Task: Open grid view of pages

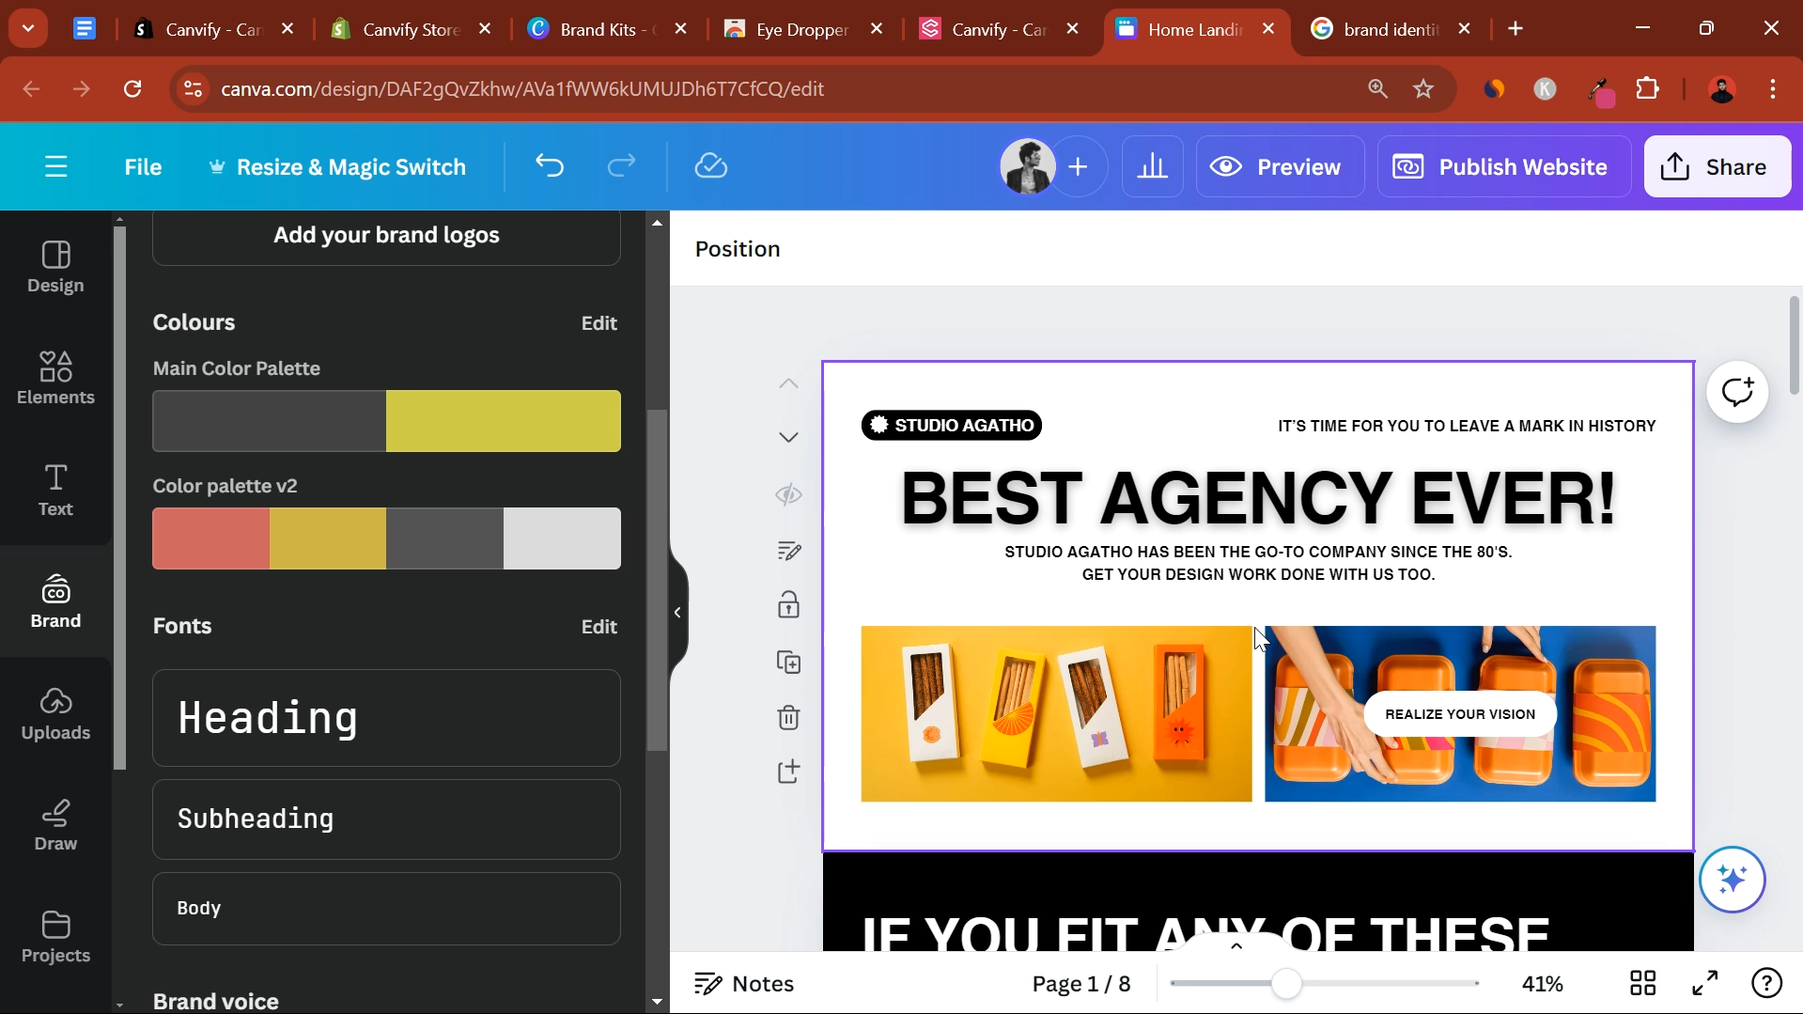Action: click(x=1642, y=983)
